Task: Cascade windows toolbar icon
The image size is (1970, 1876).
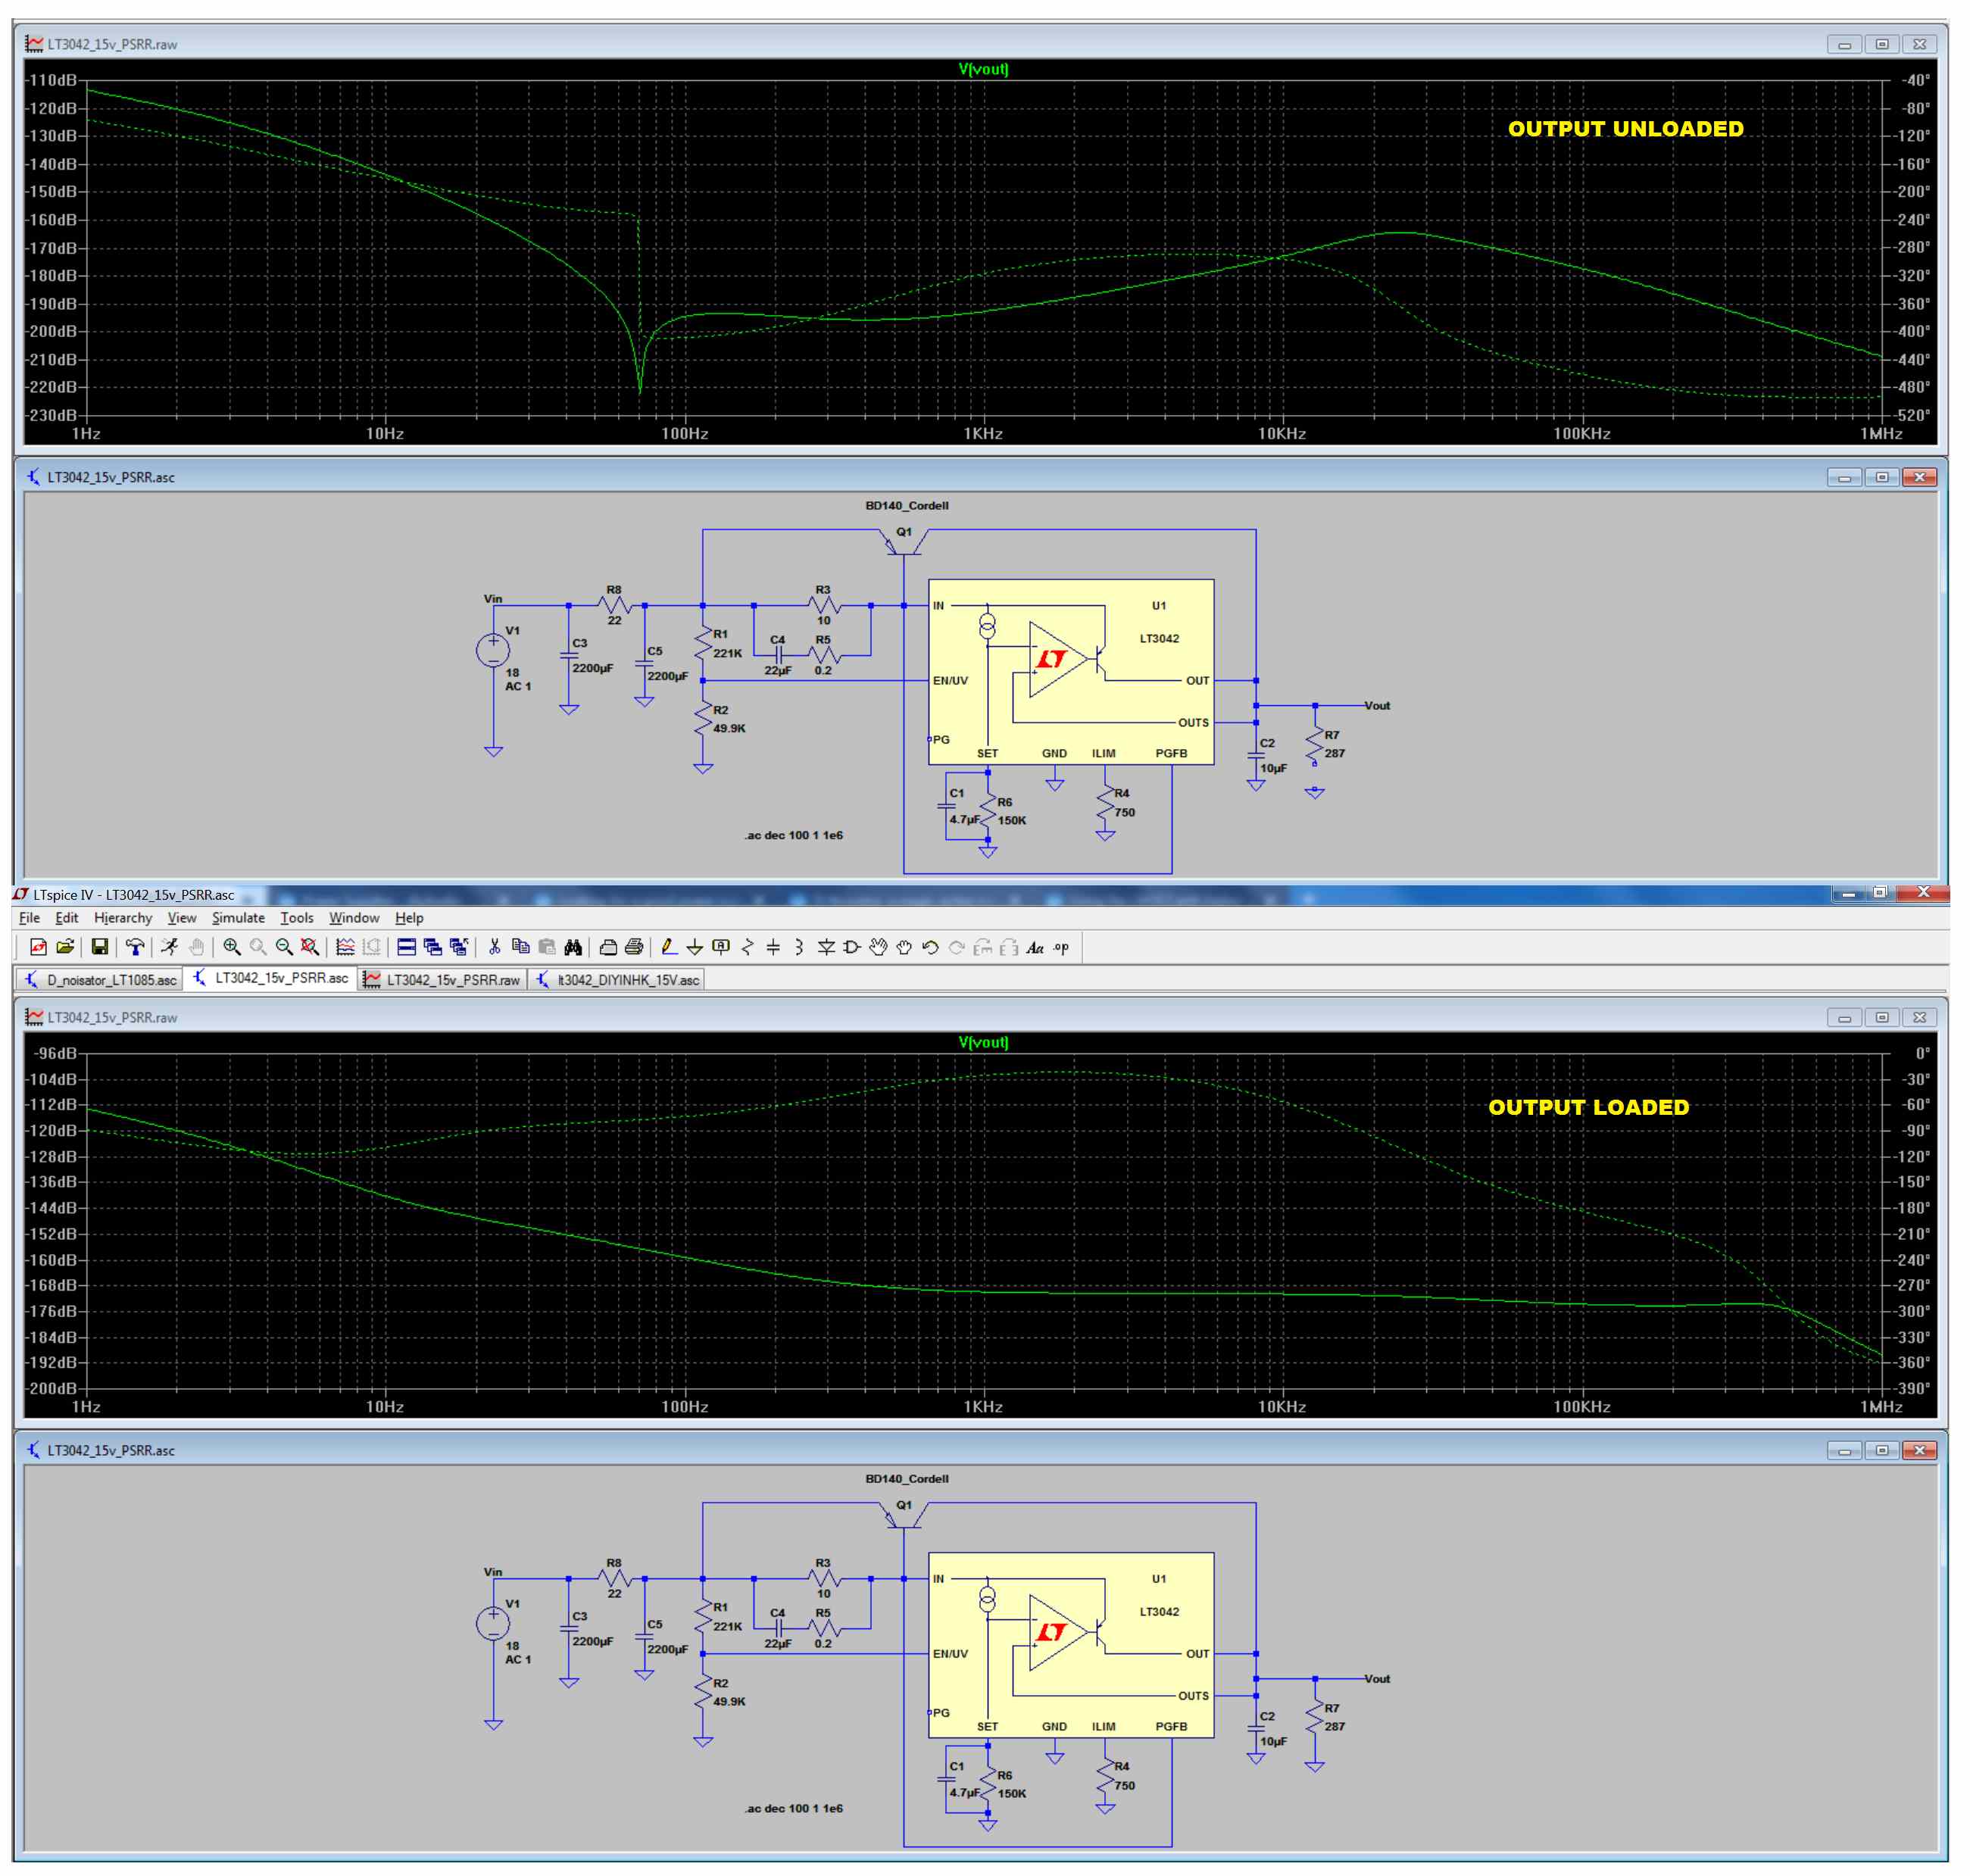Action: (x=433, y=947)
